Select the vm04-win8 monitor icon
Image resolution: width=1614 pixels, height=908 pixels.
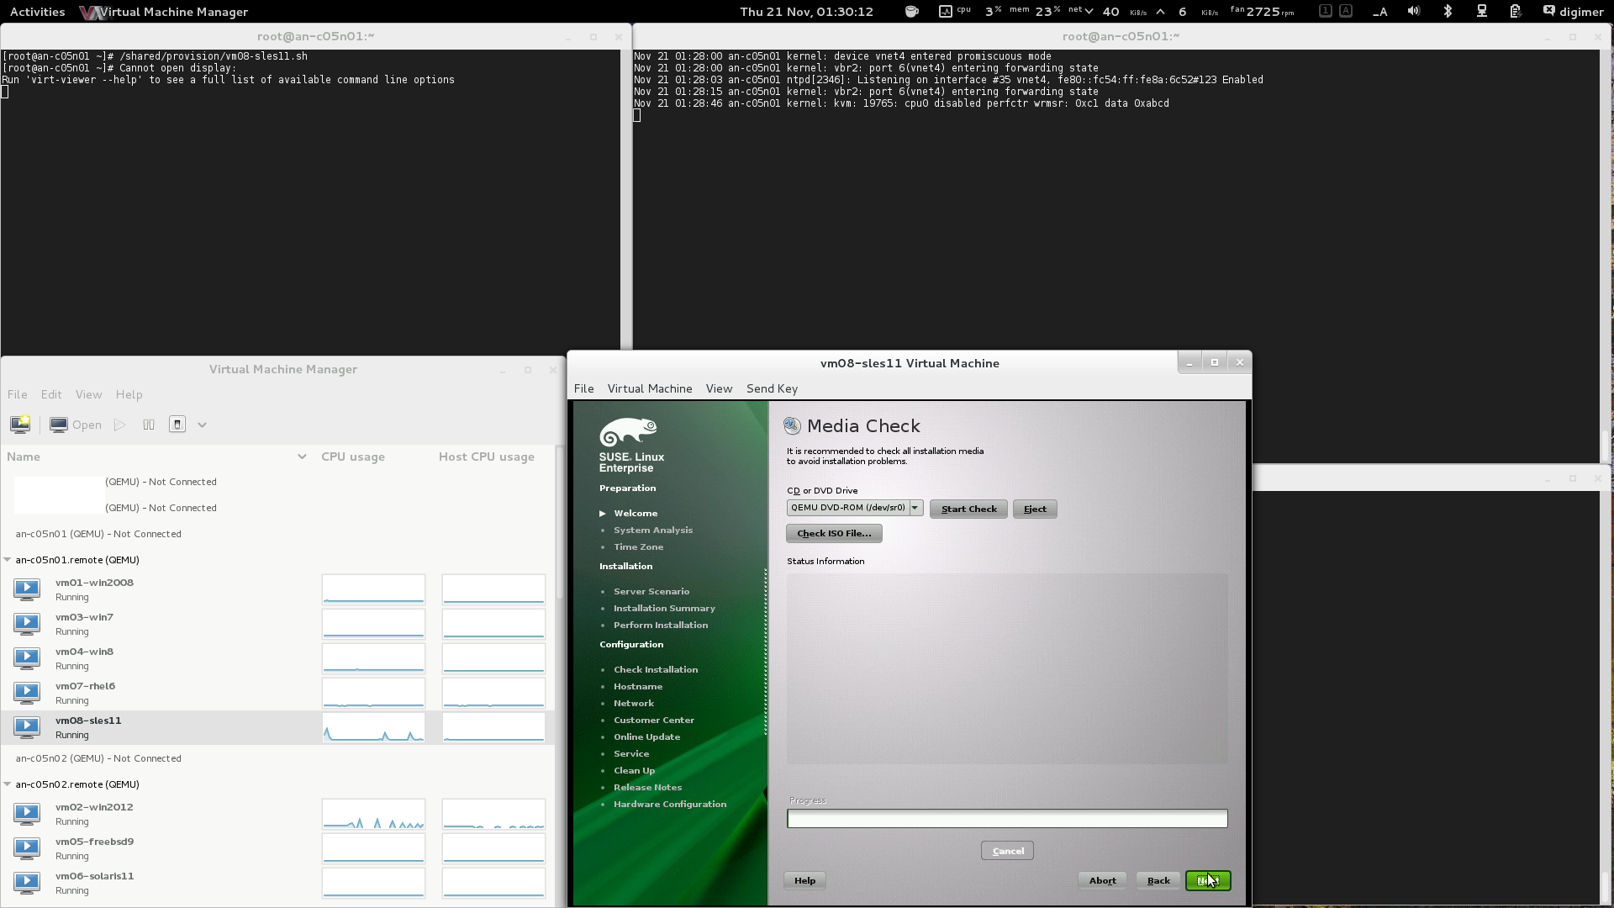[x=27, y=657]
